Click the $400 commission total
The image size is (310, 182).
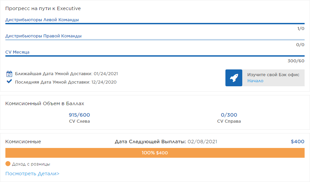pyautogui.click(x=298, y=142)
